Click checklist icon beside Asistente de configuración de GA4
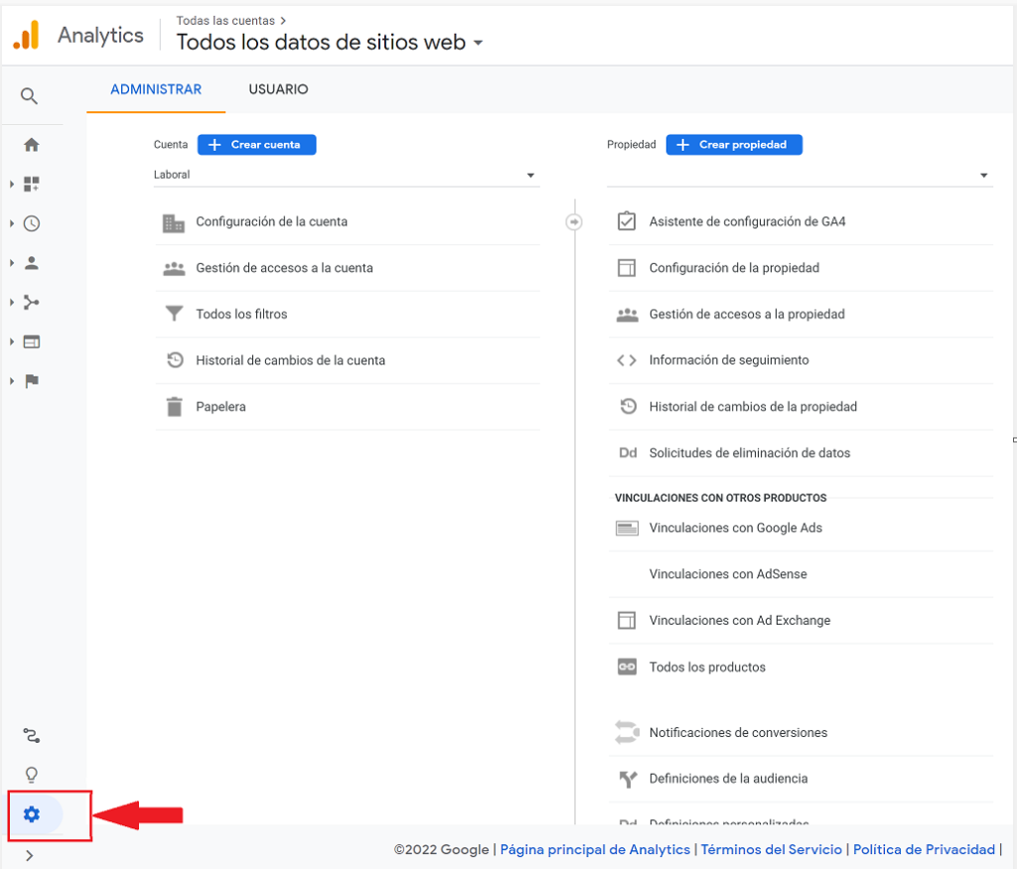 pos(627,221)
